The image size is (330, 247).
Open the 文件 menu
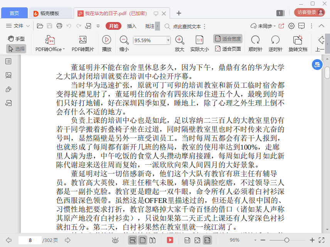pyautogui.click(x=18, y=26)
